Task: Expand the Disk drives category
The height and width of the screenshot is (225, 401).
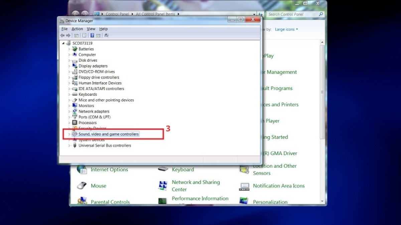Action: [x=70, y=60]
